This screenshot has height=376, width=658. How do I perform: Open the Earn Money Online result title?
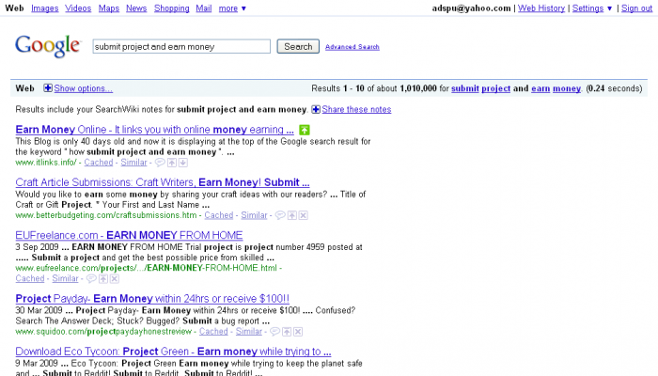click(x=154, y=130)
